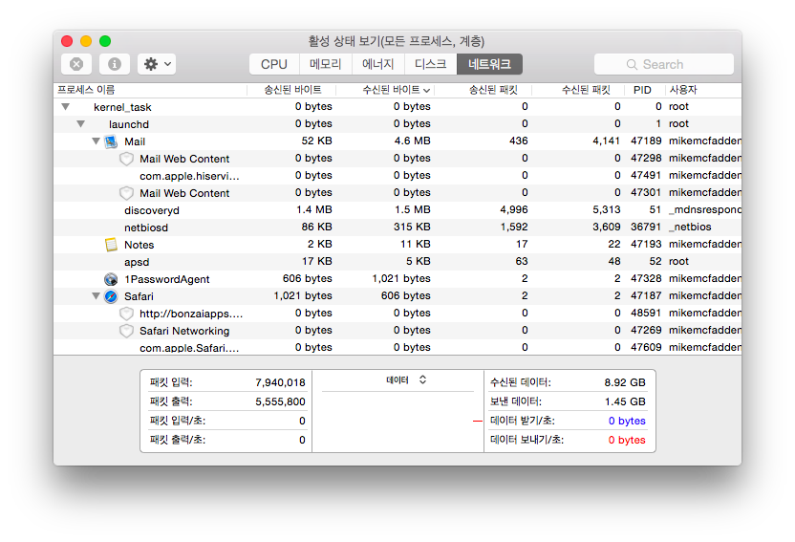Open the 데이터 graph type popup

(406, 379)
